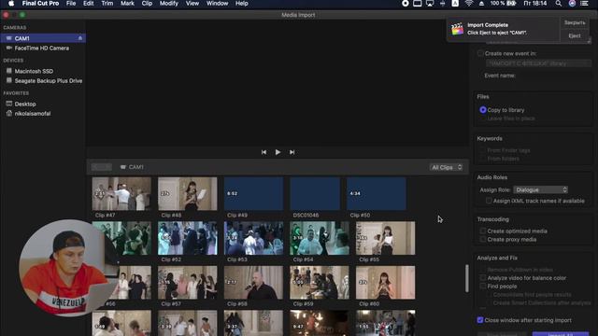The image size is (598, 336).
Task: Click clip browser vertical scrollbar
Action: pos(466,278)
